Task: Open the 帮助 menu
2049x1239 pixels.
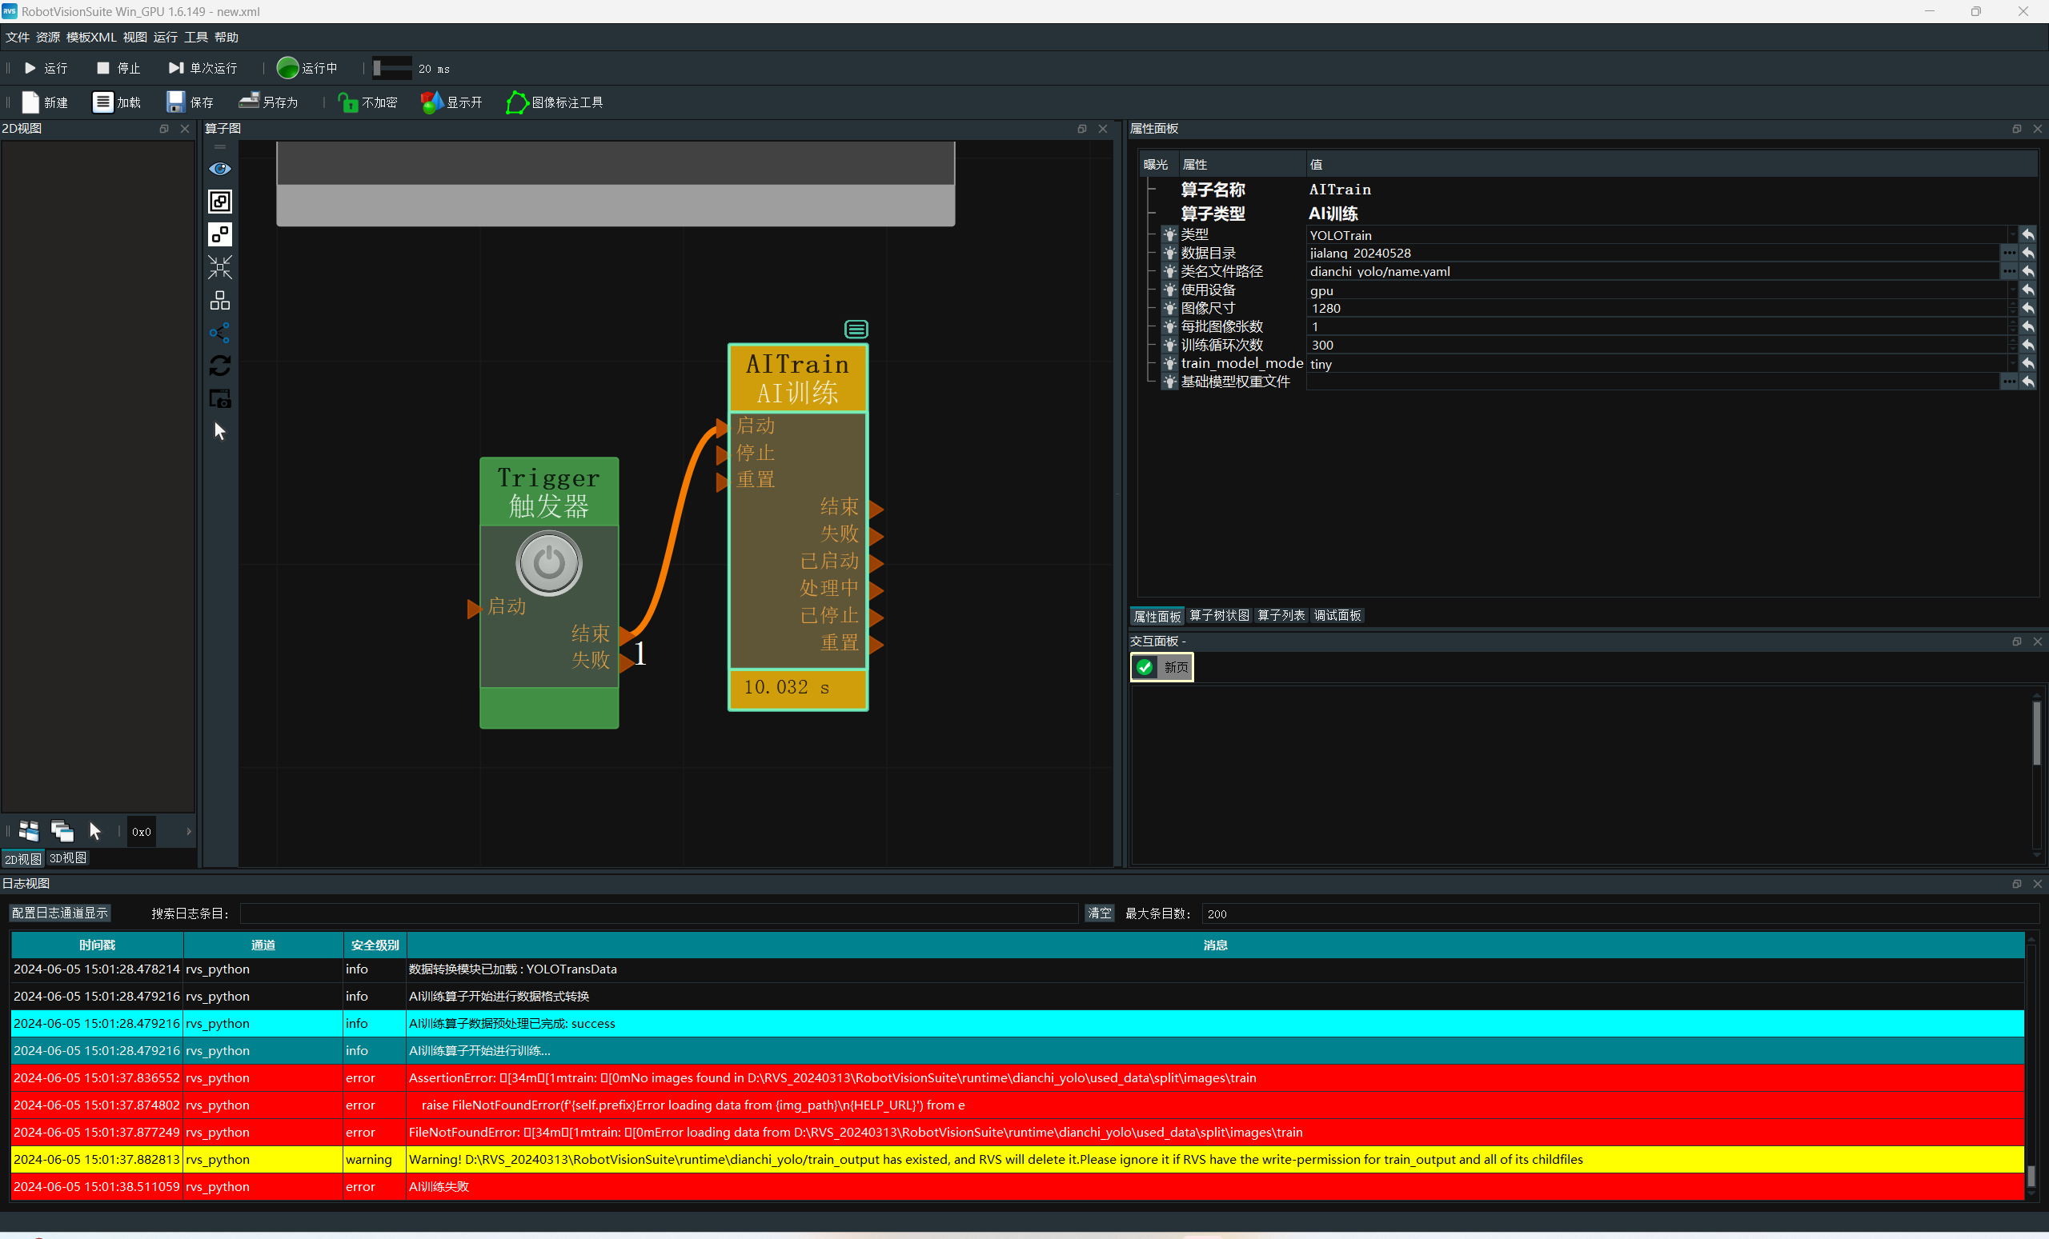Action: (x=227, y=38)
